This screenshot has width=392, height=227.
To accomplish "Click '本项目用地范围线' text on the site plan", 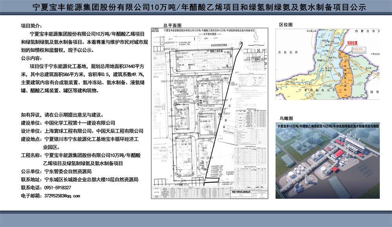I will click(219, 45).
